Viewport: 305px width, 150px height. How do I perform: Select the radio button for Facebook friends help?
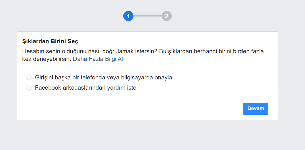point(29,88)
